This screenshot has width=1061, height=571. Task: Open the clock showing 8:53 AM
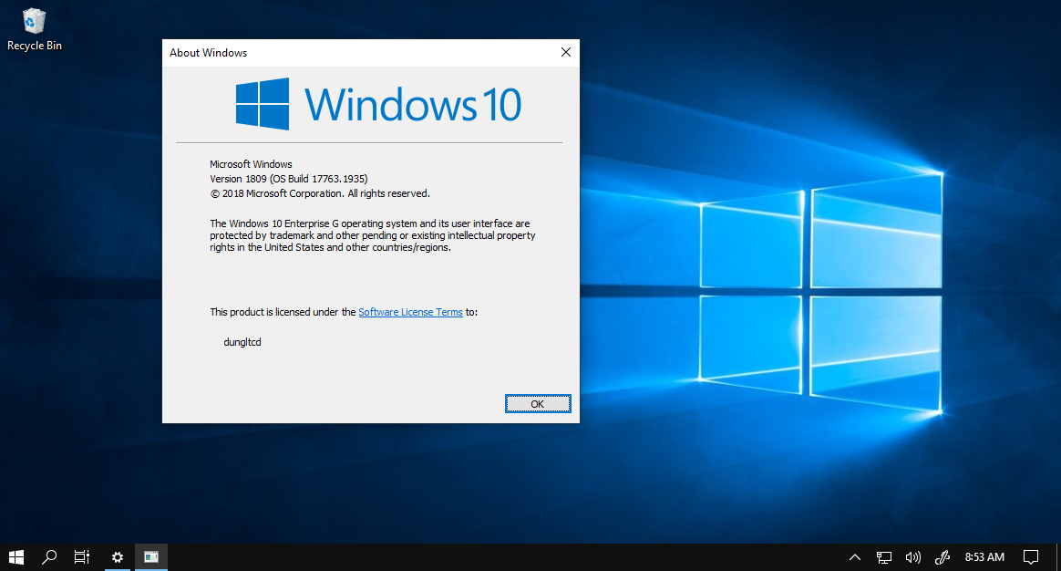coord(984,557)
